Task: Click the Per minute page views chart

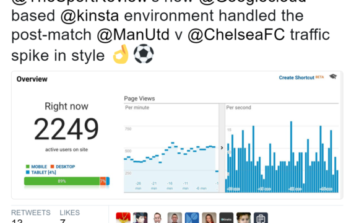Action: [x=171, y=148]
